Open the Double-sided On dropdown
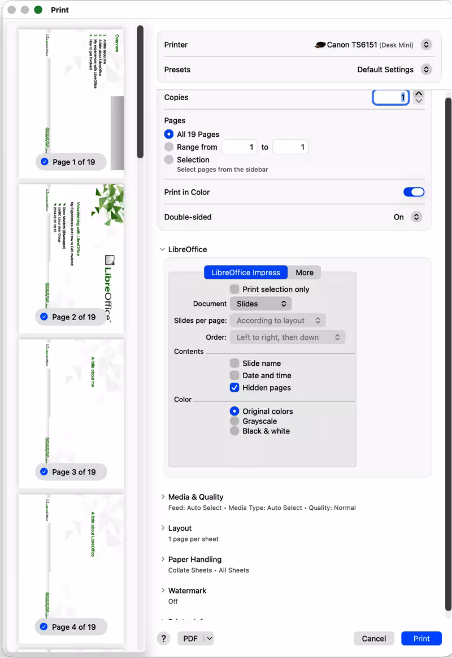The image size is (452, 658). [x=416, y=217]
